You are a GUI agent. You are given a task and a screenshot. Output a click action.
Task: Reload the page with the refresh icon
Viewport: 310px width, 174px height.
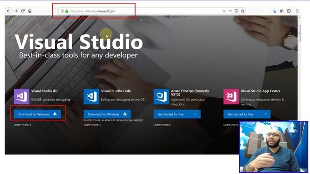tap(23, 11)
